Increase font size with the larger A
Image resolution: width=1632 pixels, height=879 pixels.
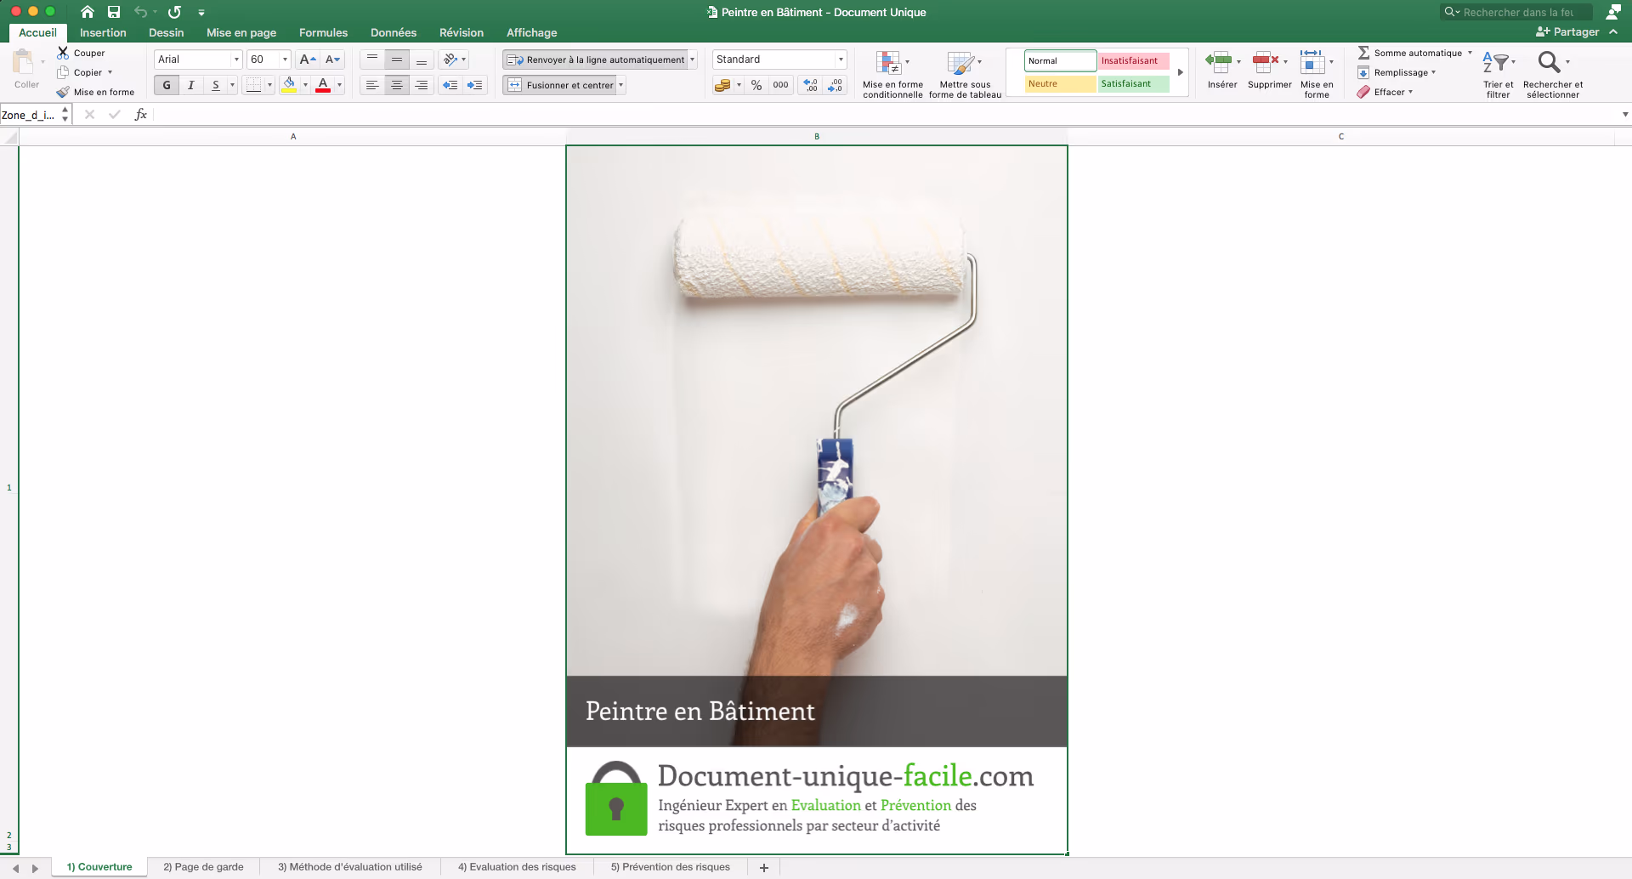pos(308,60)
